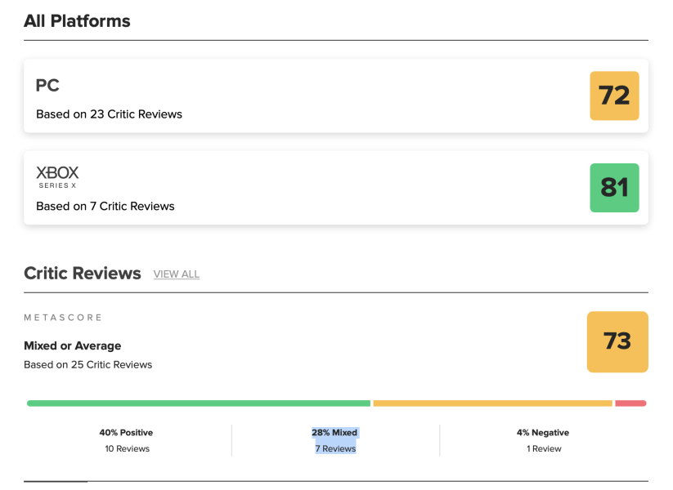Click the 'Mixed or Average' label
This screenshot has width=673, height=490.
click(x=73, y=346)
